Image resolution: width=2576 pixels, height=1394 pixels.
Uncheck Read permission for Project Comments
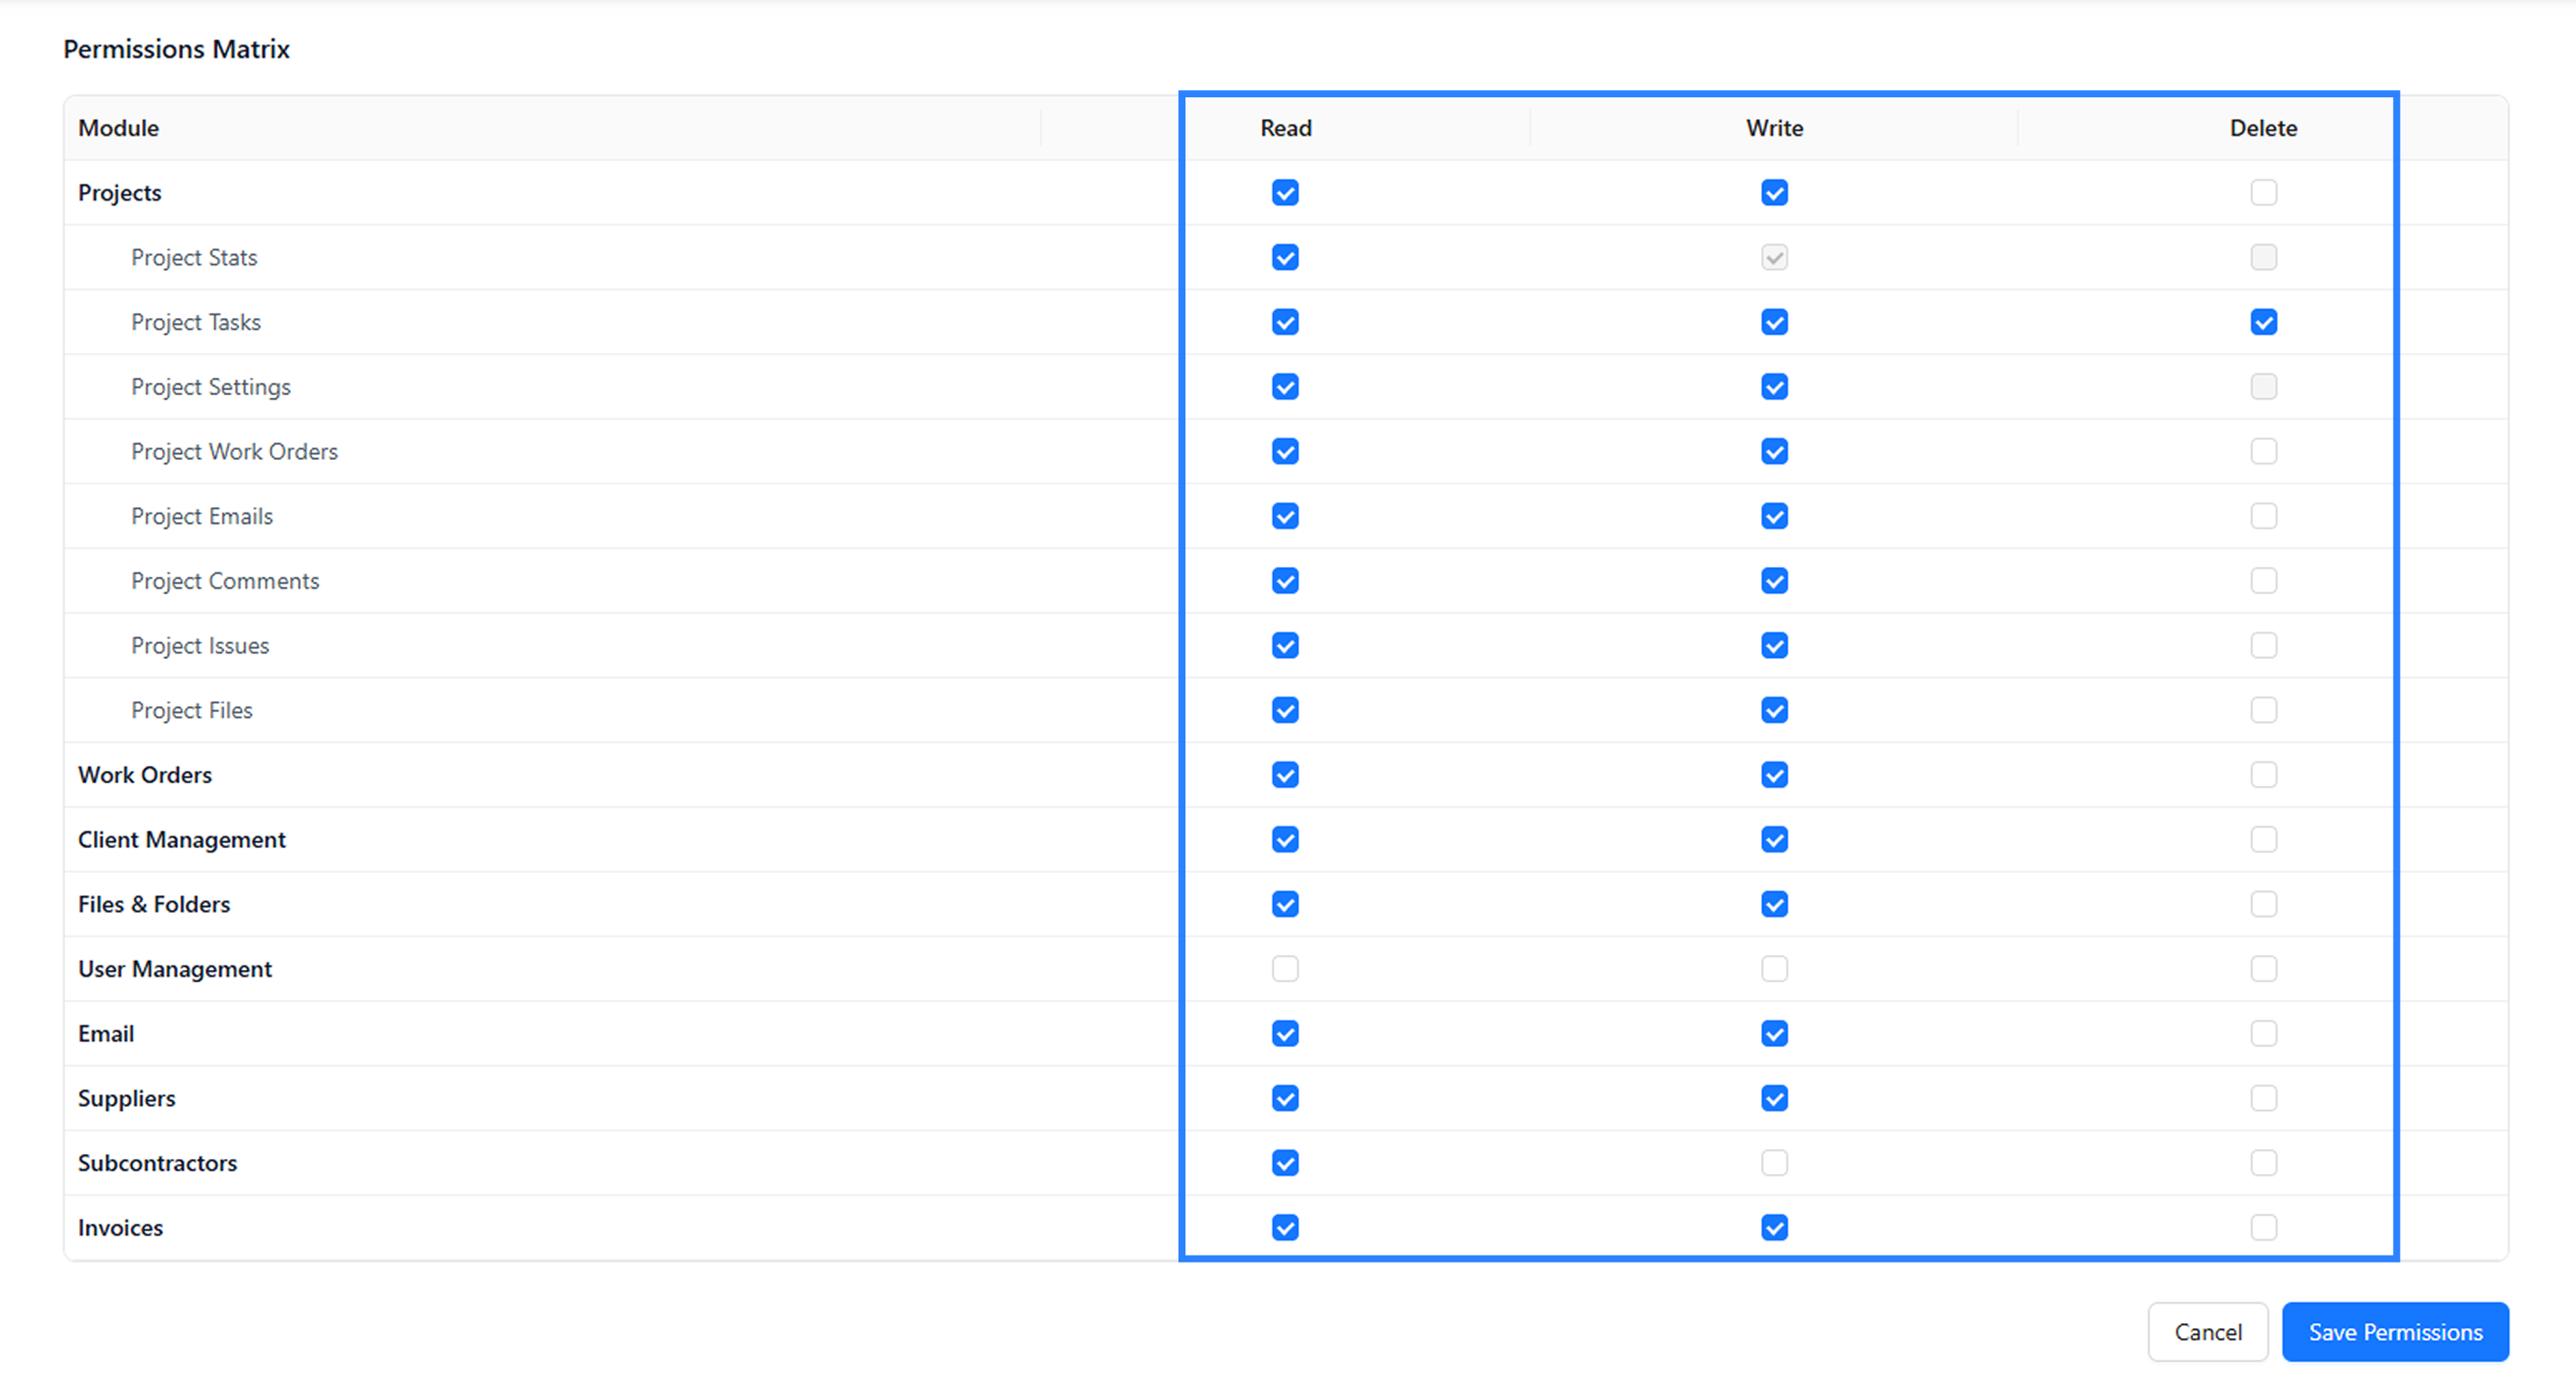click(x=1285, y=581)
